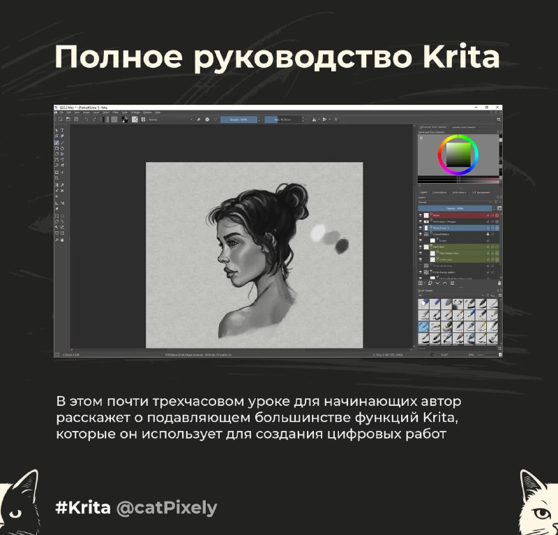Open a file using the toolbar folder icon
Screen dimensions: 558x535
pyautogui.click(x=68, y=119)
